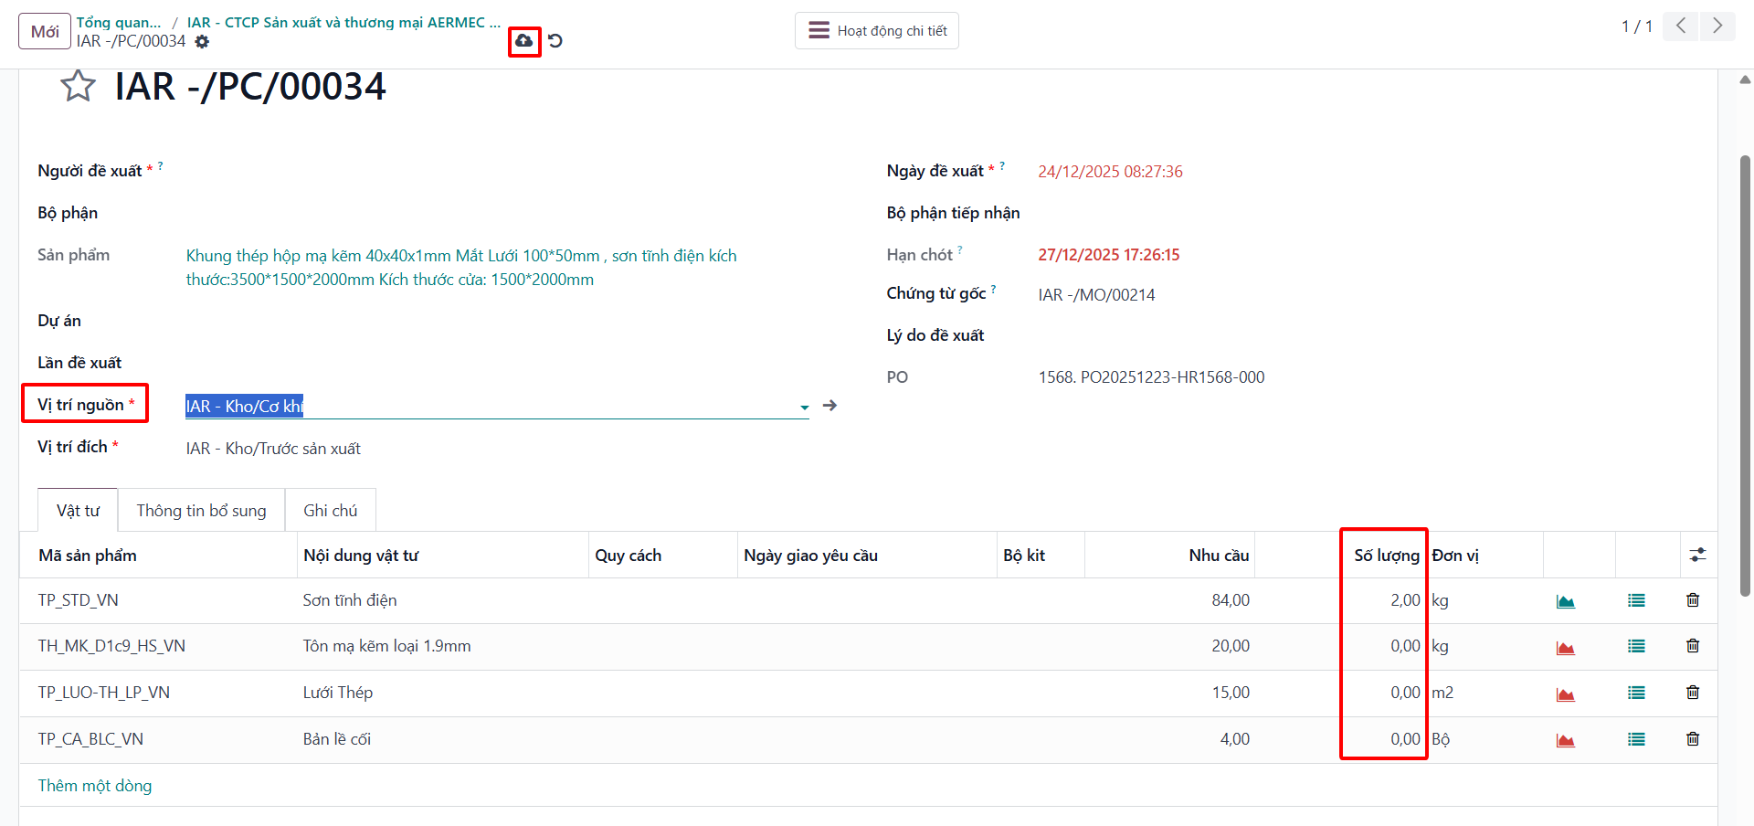Screen dimensions: 1754x826
Task: Switch to the Thông tin bổ sung tab
Action: pyautogui.click(x=201, y=510)
